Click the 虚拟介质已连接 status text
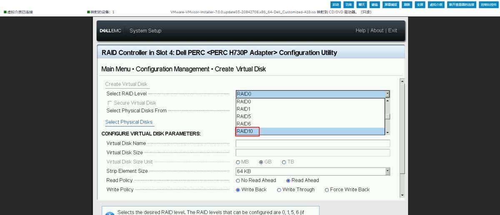This screenshot has width=500, height=215. pos(20,12)
